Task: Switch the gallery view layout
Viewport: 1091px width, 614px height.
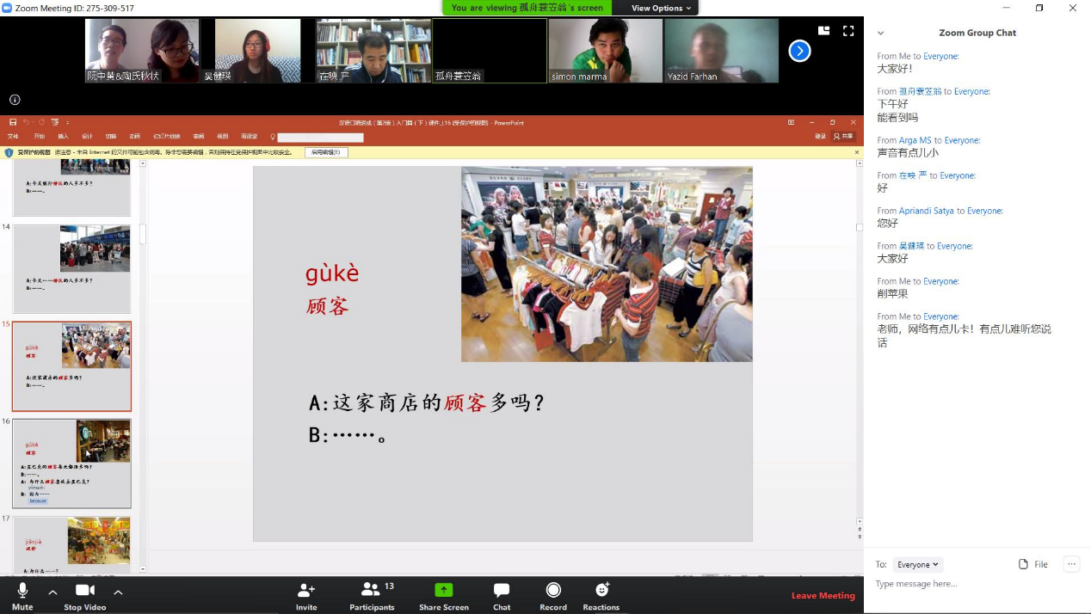Action: point(823,31)
